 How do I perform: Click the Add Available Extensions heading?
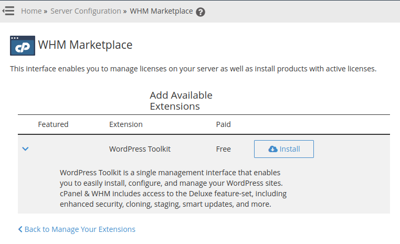coord(181,101)
